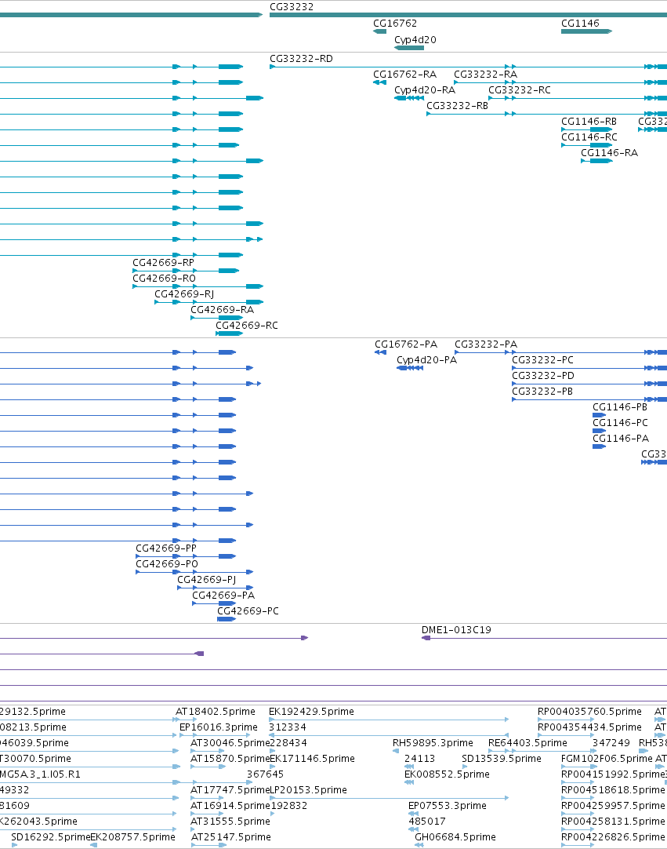Select EST AT15870.5prime
The width and height of the screenshot is (667, 849).
(x=230, y=759)
